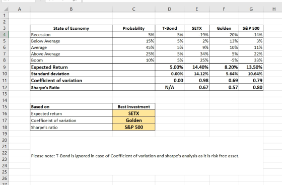Screen dimensions: 282x185
Task: Select row 12 header
Action: (x=5, y=87)
